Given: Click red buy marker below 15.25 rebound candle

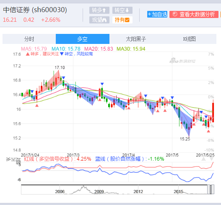Looking at the screenshot, I should (194, 124).
